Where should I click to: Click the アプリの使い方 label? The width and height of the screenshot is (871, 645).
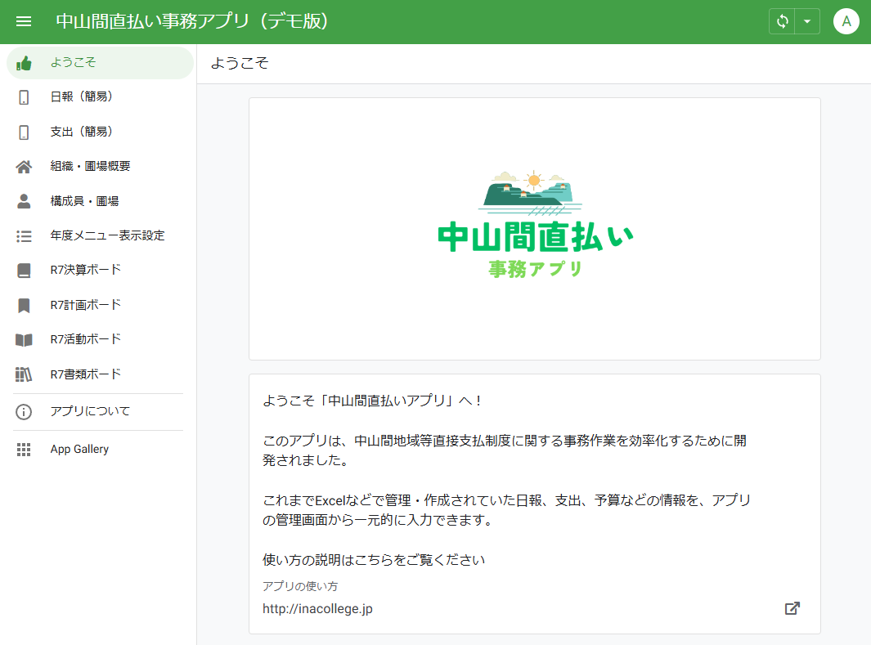click(300, 587)
